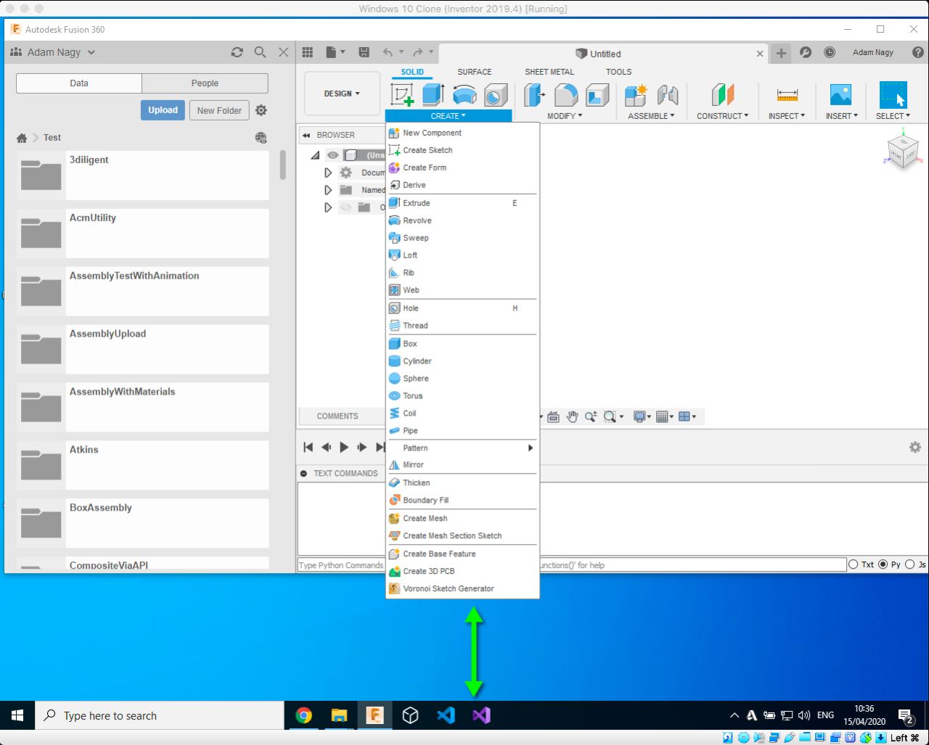This screenshot has width=929, height=745.
Task: Choose Extrude from Create menu
Action: (x=462, y=203)
